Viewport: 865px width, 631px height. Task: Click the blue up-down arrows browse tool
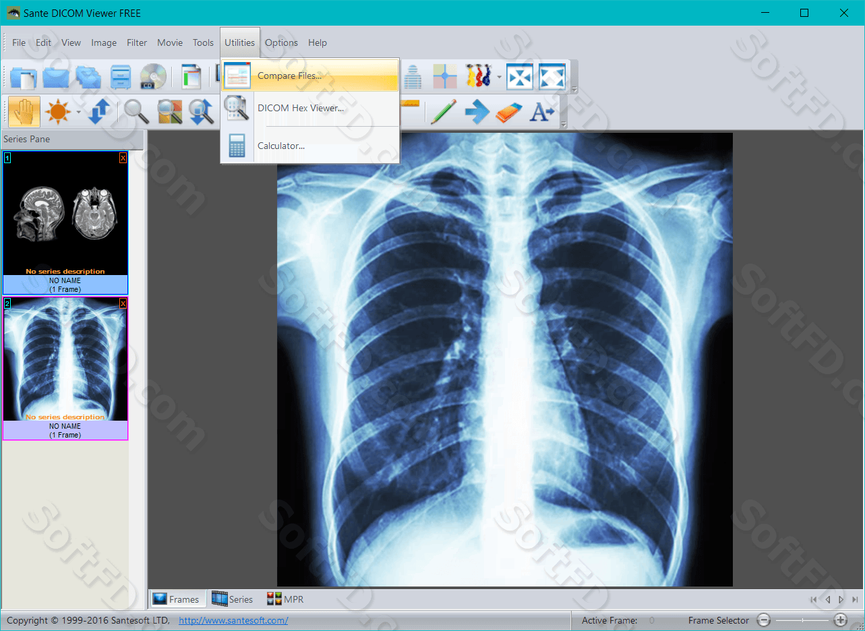coord(99,111)
